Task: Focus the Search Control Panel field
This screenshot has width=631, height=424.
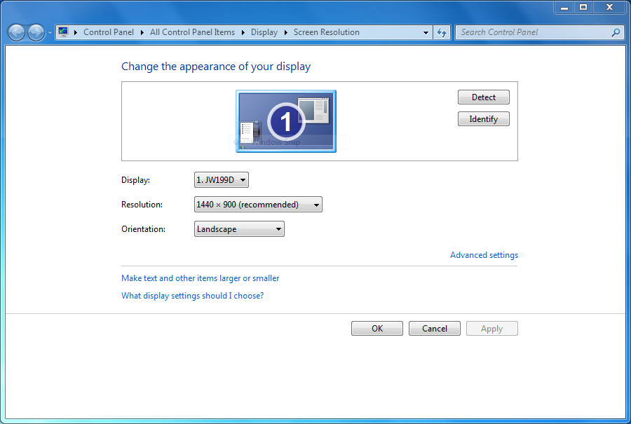Action: [533, 32]
